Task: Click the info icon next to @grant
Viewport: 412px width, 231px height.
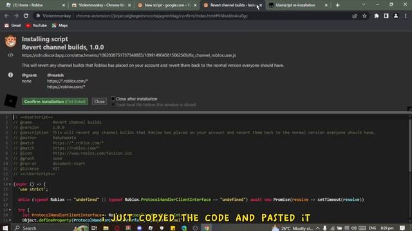Action: 10,75
